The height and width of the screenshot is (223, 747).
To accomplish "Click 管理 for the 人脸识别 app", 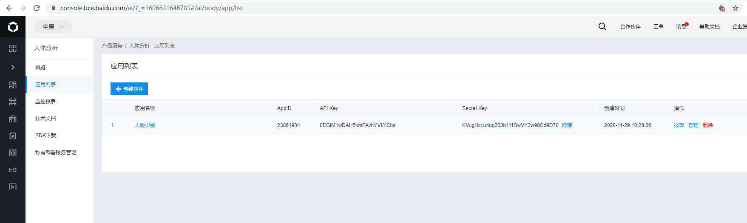I will point(693,125).
